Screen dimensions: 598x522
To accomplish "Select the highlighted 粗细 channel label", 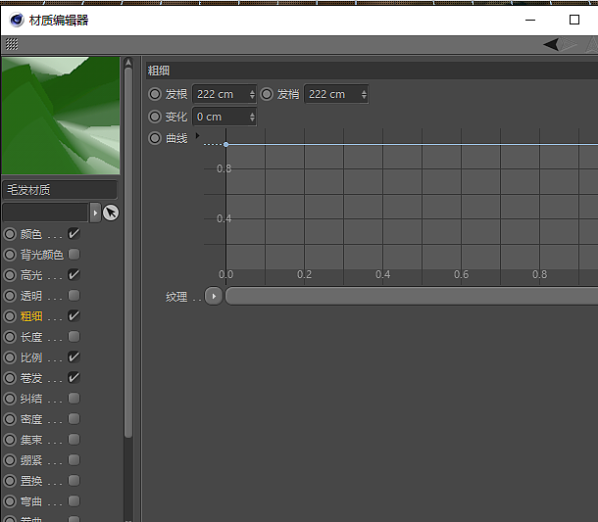I will point(31,316).
